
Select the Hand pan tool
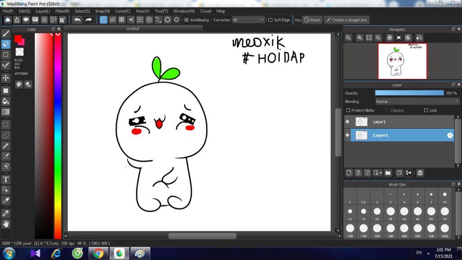[x=6, y=223]
